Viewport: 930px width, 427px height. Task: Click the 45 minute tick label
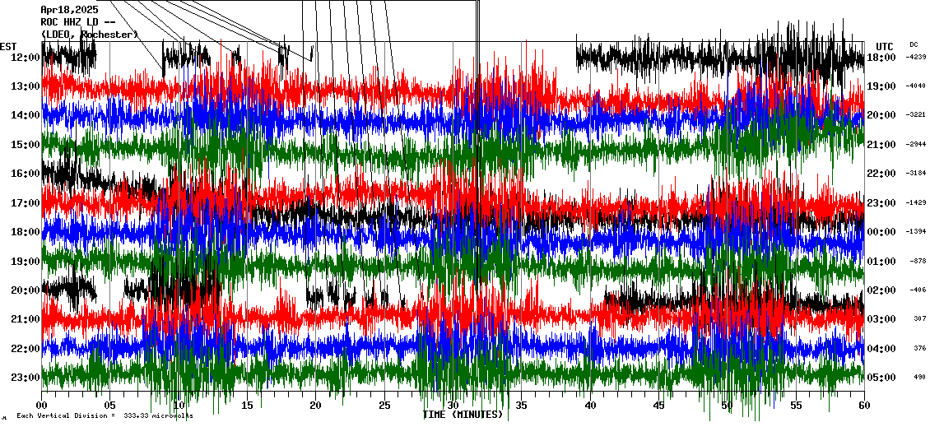[x=658, y=406]
